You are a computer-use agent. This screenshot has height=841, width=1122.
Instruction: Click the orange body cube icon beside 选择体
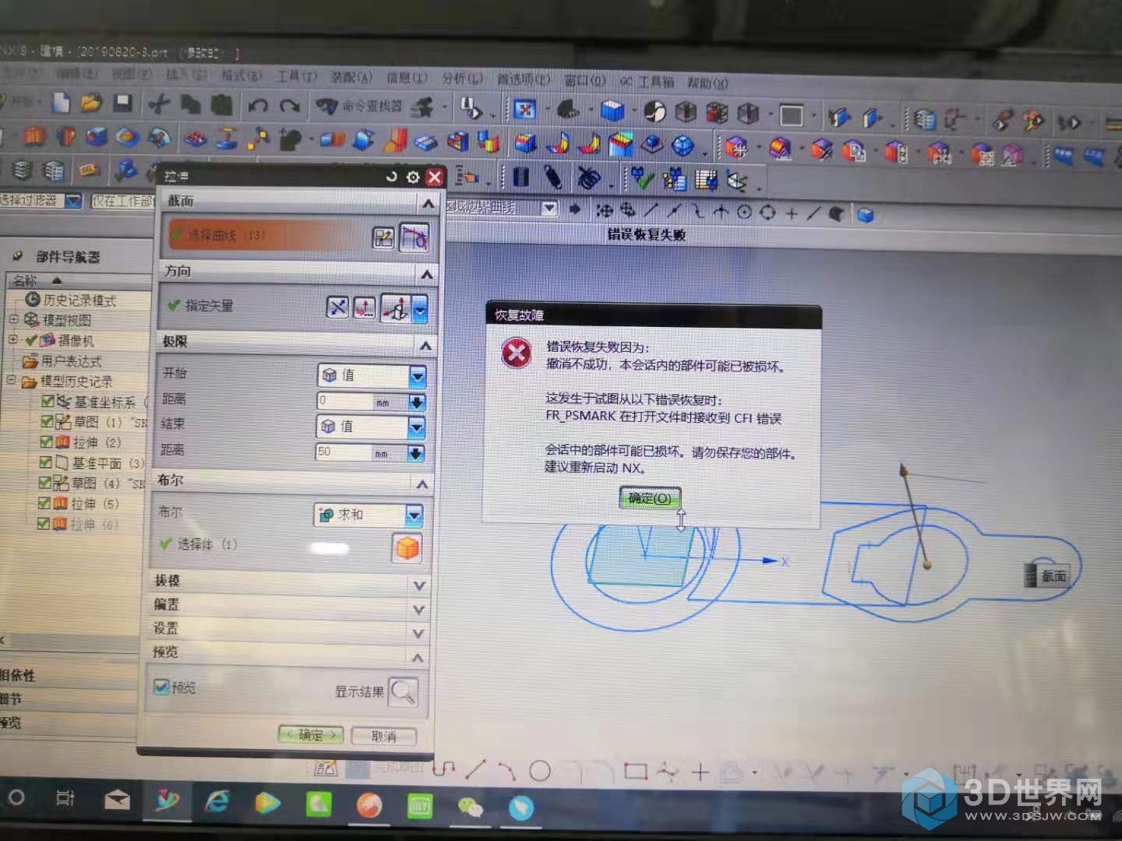408,547
